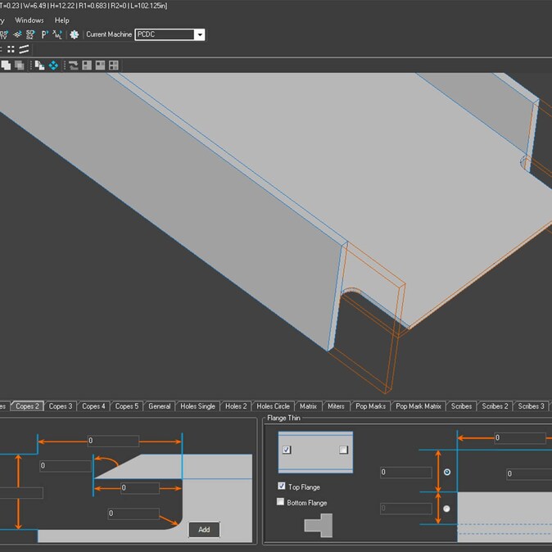Switch to the Scribes 3 tab

pyautogui.click(x=531, y=406)
